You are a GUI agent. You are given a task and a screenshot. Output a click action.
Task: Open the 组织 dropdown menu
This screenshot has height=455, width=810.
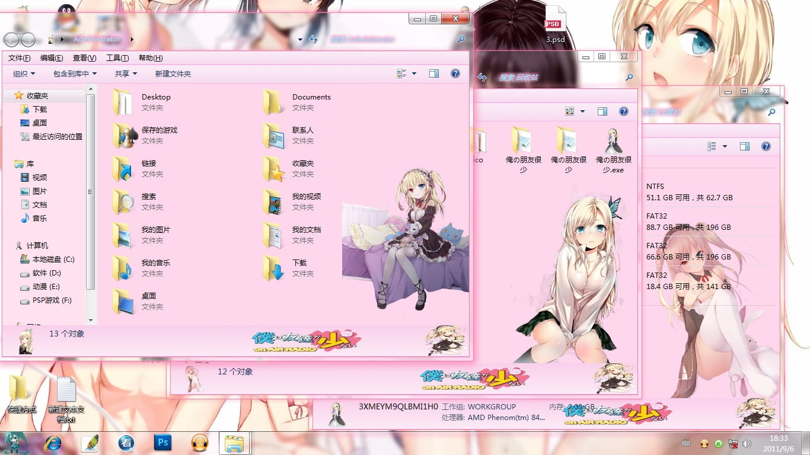pos(23,73)
